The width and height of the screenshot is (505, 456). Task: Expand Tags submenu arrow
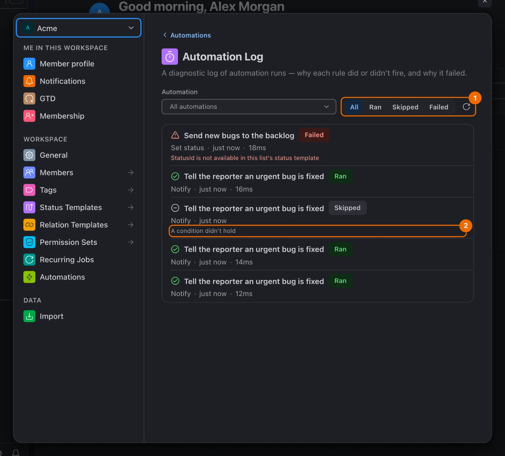[x=131, y=190]
